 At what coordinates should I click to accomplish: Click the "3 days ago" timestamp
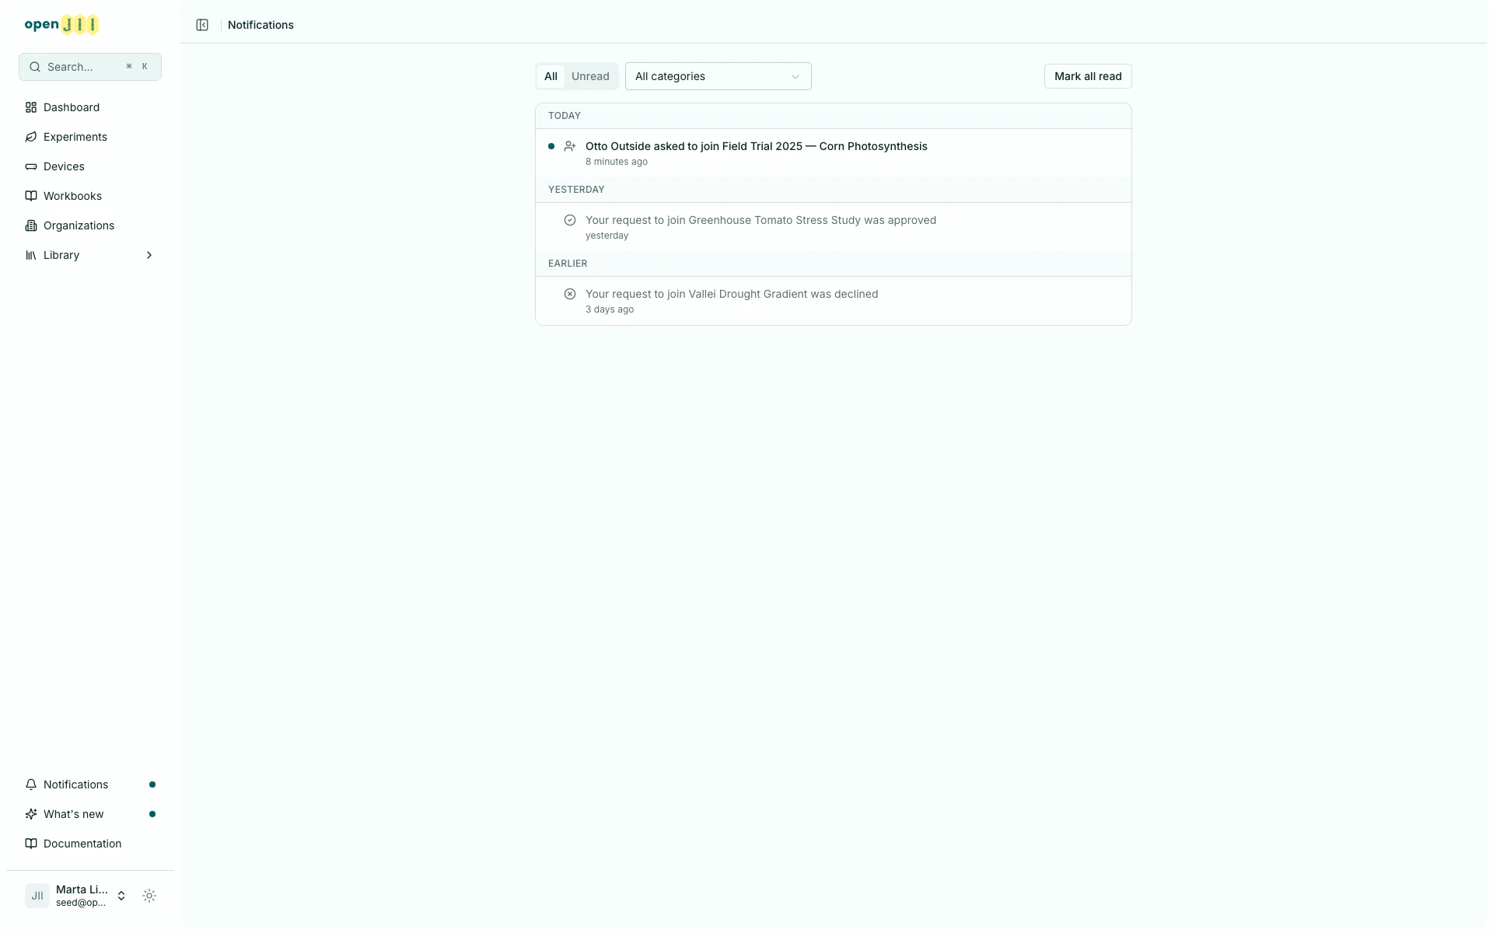(x=610, y=309)
